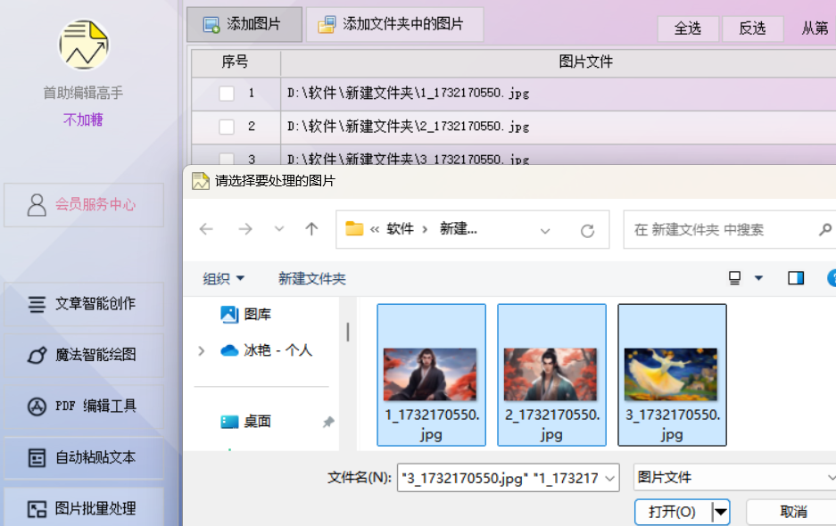Go up one folder level arrow
Image resolution: width=836 pixels, height=526 pixels.
tap(311, 229)
